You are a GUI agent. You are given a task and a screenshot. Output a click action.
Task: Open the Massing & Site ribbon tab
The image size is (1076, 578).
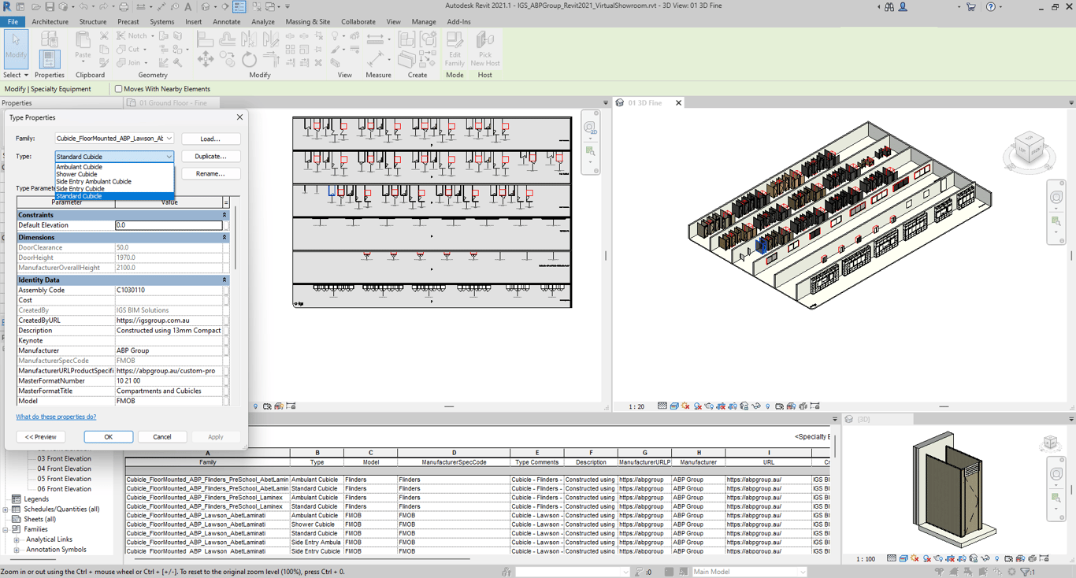[x=307, y=22]
